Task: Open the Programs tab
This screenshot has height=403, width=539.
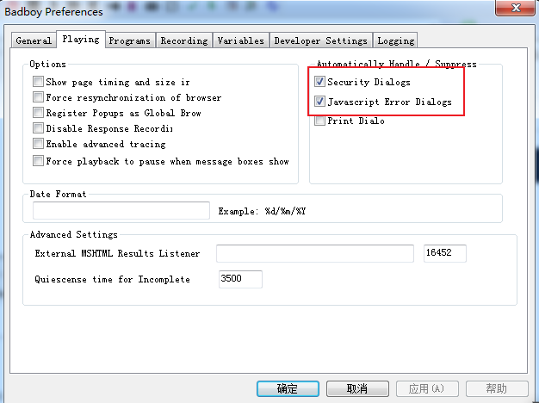Action: 130,40
